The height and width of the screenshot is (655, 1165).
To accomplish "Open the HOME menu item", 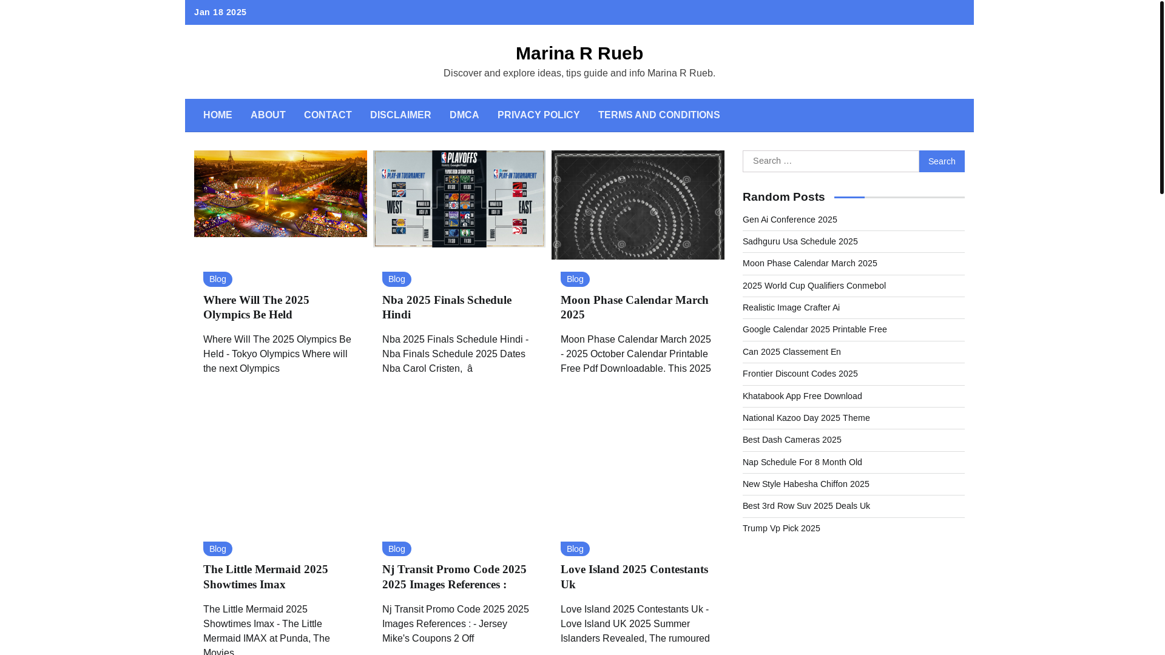I will tap(217, 115).
